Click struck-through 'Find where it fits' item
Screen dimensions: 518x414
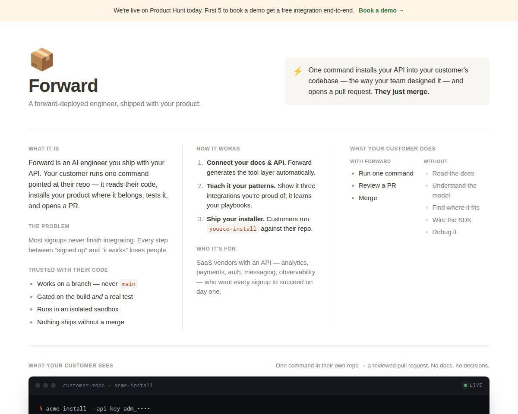pyautogui.click(x=456, y=207)
